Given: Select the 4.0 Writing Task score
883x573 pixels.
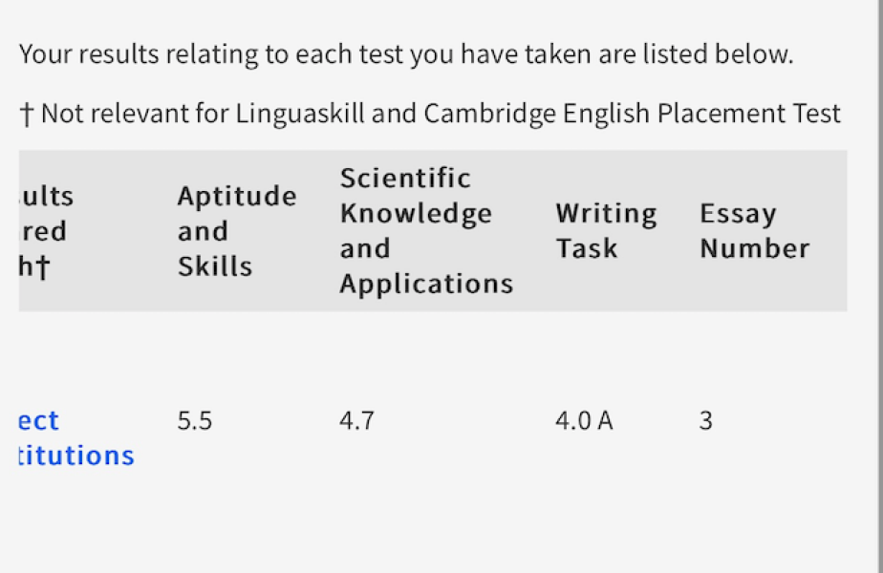Looking at the screenshot, I should coord(573,421).
